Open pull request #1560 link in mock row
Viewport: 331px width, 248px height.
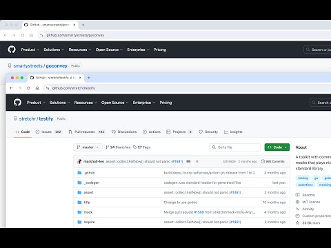(x=199, y=212)
